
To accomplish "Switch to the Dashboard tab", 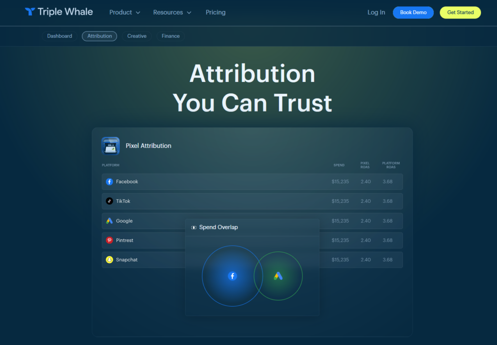I will coord(60,36).
